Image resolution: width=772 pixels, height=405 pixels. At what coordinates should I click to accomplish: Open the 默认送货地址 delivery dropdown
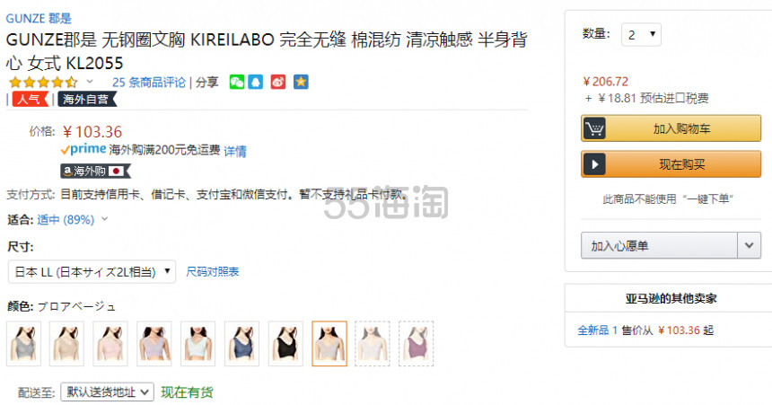108,392
